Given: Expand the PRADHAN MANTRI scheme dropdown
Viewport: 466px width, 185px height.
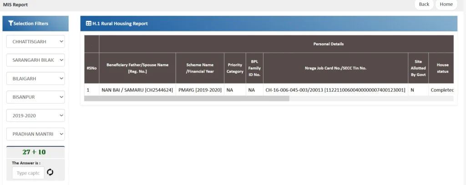Looking at the screenshot, I should click(35, 134).
